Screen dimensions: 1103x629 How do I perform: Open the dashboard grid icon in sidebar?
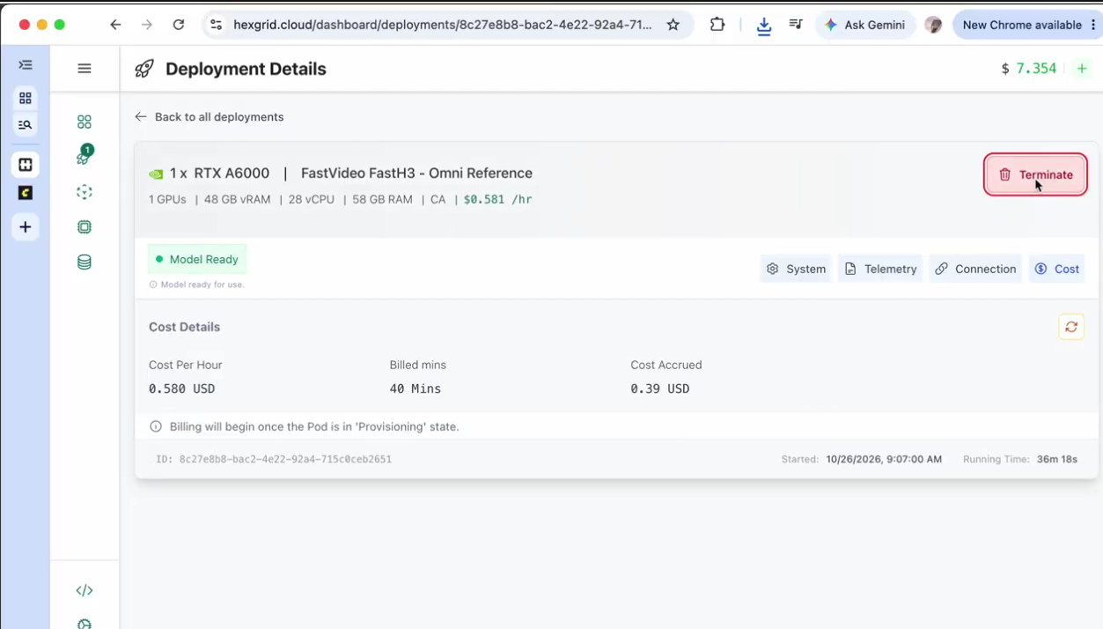tap(85, 122)
